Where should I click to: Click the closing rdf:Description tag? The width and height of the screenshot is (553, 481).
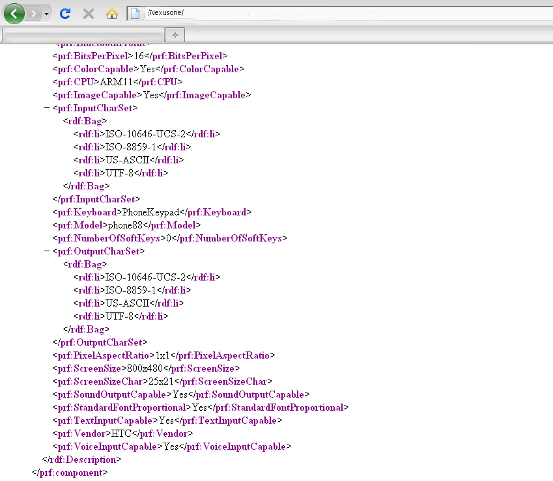[x=81, y=460]
